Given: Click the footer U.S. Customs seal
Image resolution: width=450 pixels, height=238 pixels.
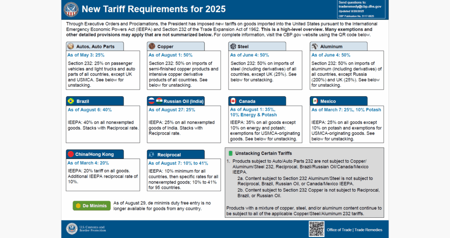Looking at the screenshot, I should point(72,228).
